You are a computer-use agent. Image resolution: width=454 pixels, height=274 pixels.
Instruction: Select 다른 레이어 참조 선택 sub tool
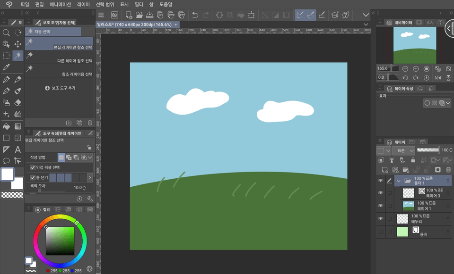[59, 61]
